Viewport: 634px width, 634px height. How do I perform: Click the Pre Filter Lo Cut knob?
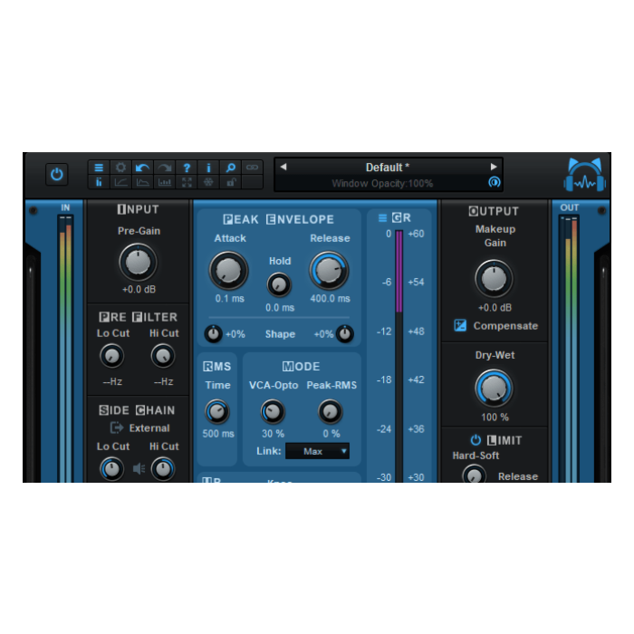click(x=111, y=356)
